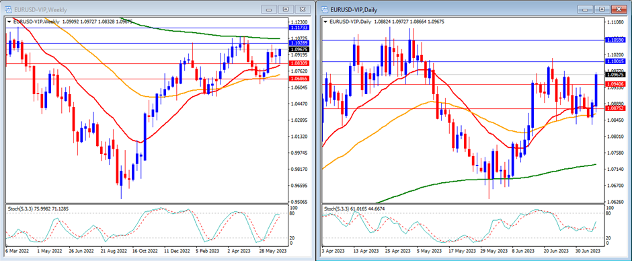
Task: Maximize the EURUSD-VIP,Daily chart window
Action: point(602,9)
